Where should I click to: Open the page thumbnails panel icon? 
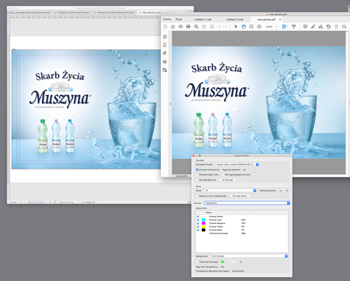coord(165,37)
